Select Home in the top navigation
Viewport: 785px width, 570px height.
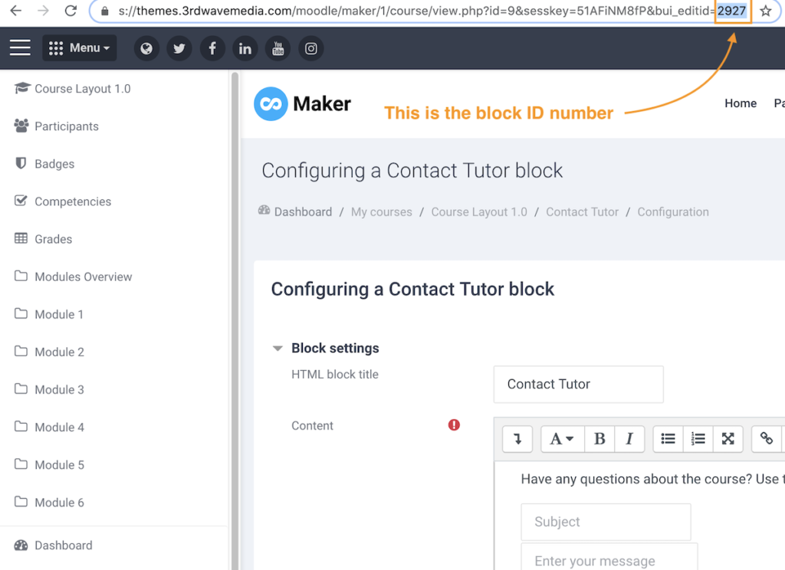[x=740, y=103]
